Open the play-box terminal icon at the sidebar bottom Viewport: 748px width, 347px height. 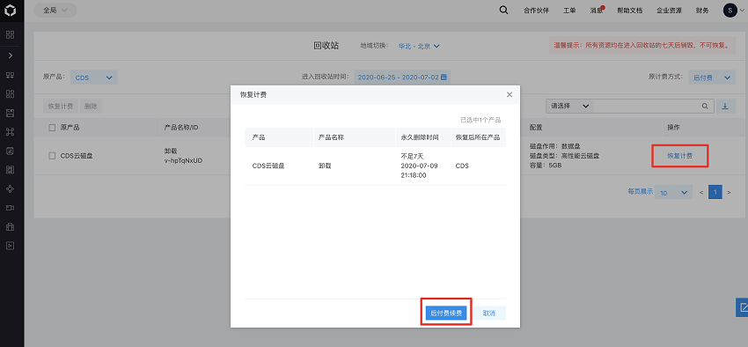tap(10, 246)
